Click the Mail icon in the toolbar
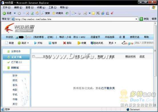158x112 pixels. (73, 13)
